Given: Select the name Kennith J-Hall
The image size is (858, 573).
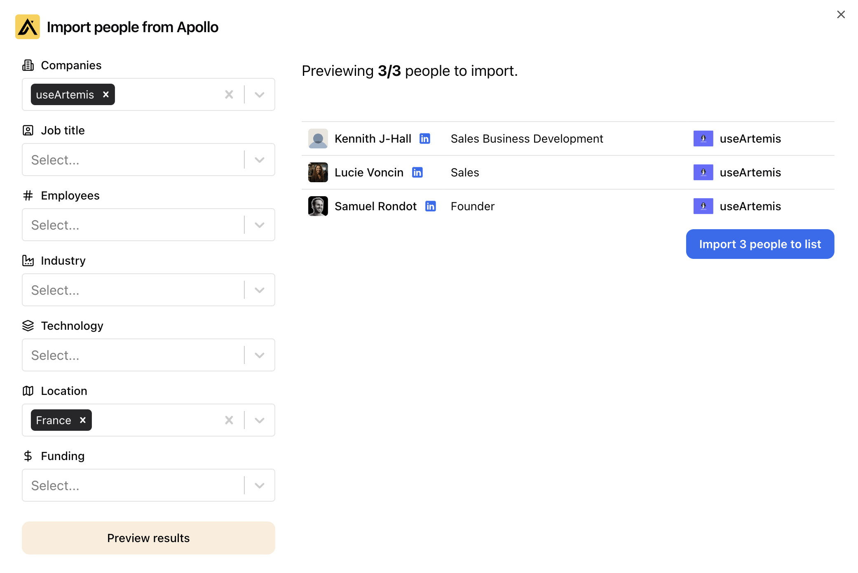Looking at the screenshot, I should point(373,139).
